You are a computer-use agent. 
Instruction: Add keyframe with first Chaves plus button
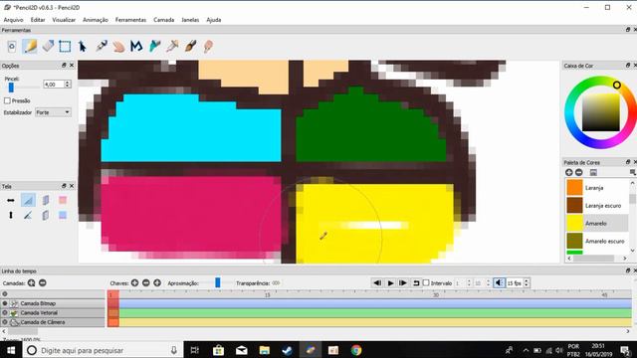(135, 282)
